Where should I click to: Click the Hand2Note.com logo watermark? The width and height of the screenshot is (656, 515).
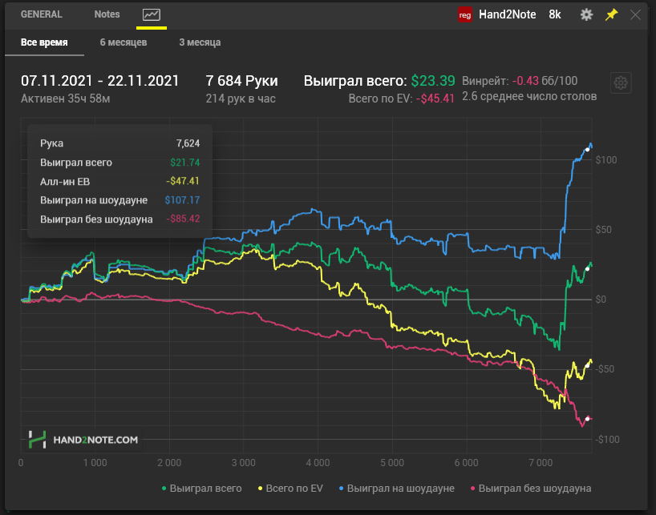83,439
